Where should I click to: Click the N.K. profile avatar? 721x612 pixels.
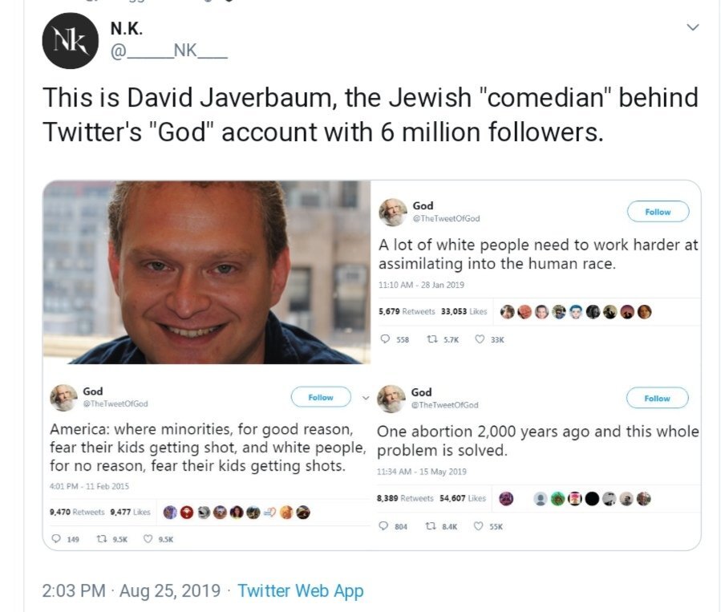(69, 42)
